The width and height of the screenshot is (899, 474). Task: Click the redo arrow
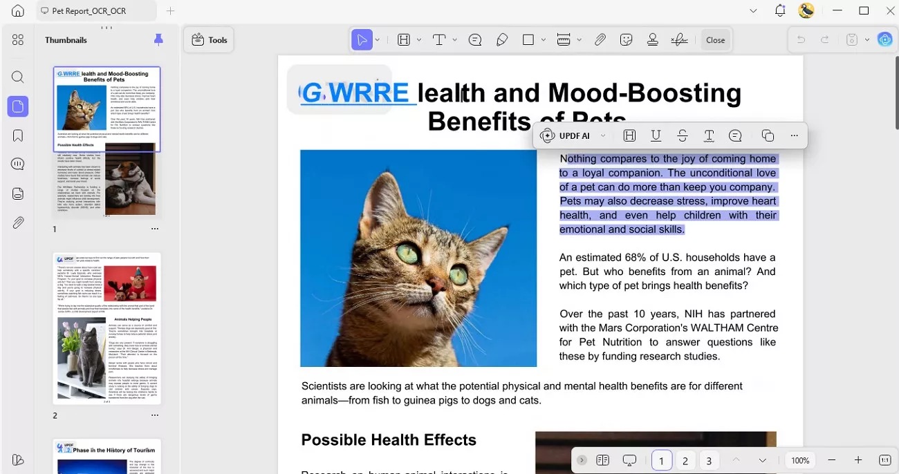(x=824, y=40)
